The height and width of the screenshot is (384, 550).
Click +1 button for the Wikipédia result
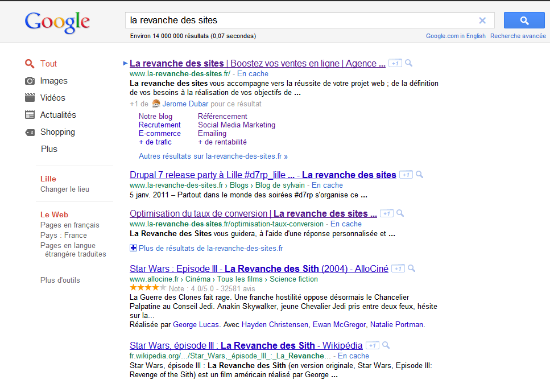(372, 346)
